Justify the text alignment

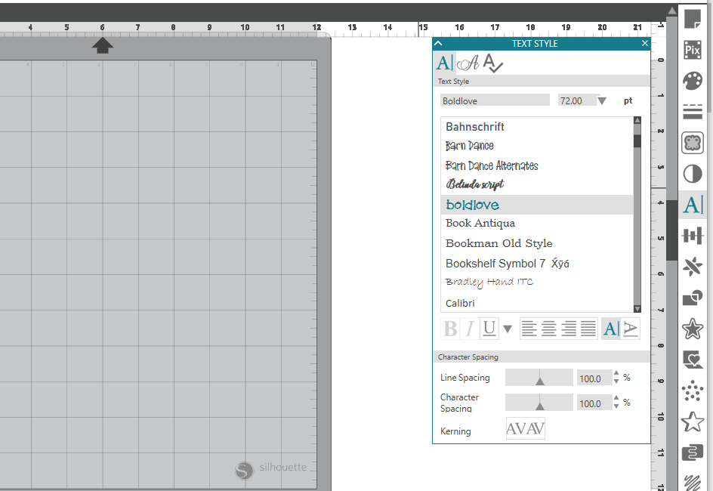pos(588,329)
